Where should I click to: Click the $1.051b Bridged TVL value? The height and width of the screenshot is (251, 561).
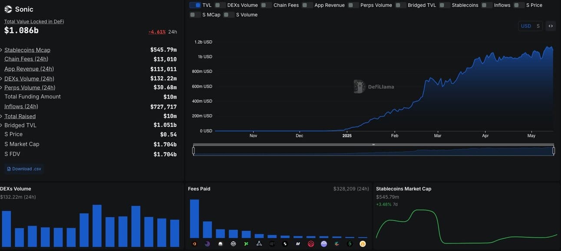[165, 125]
